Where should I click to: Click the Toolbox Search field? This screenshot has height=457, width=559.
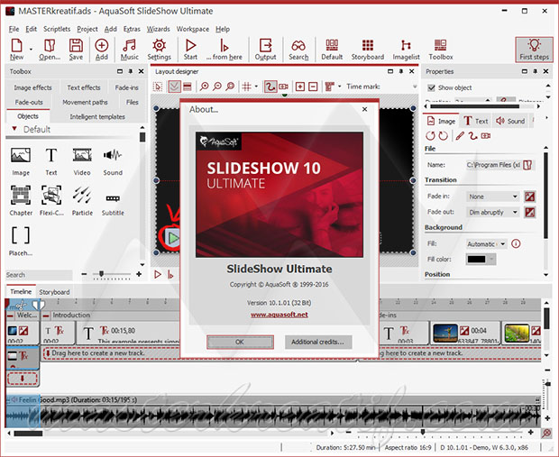pyautogui.click(x=39, y=275)
